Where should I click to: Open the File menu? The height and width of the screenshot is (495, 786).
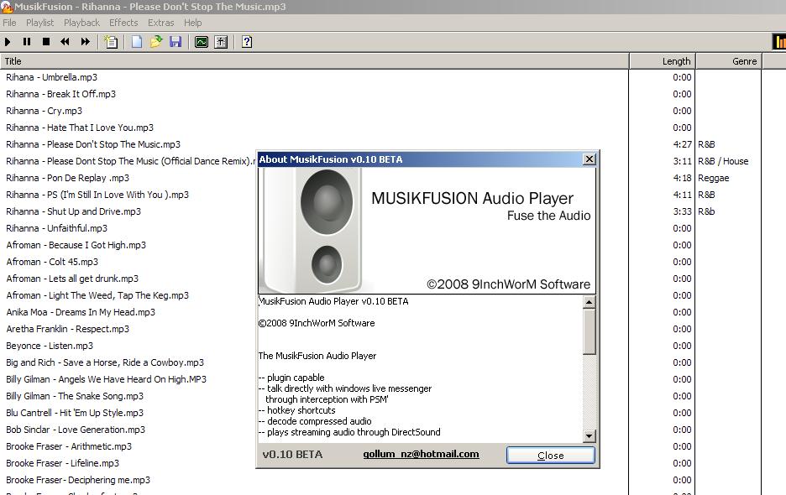[9, 23]
